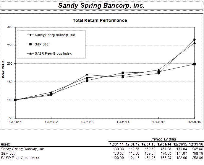This screenshot has height=165, width=204.
Task: Select S&P 500 square point at 12/31/16
Action: tap(194, 64)
